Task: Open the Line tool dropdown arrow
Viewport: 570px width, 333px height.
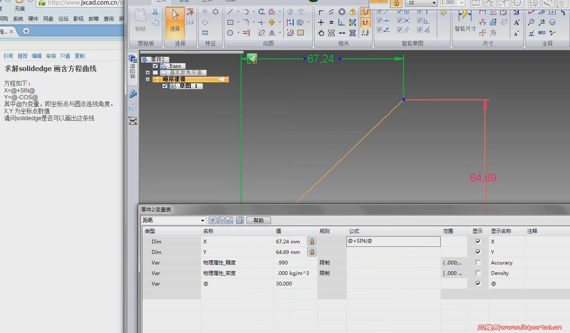Action: [x=238, y=12]
